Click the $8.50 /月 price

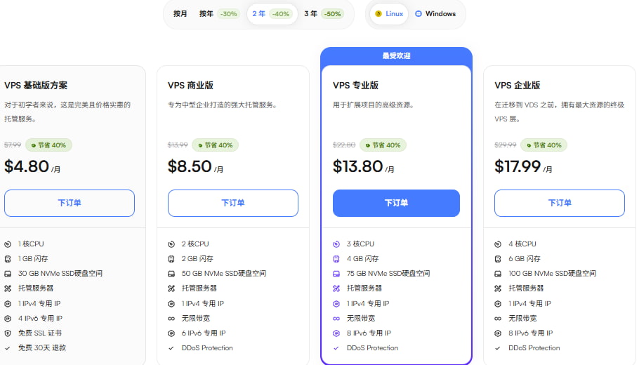click(195, 166)
